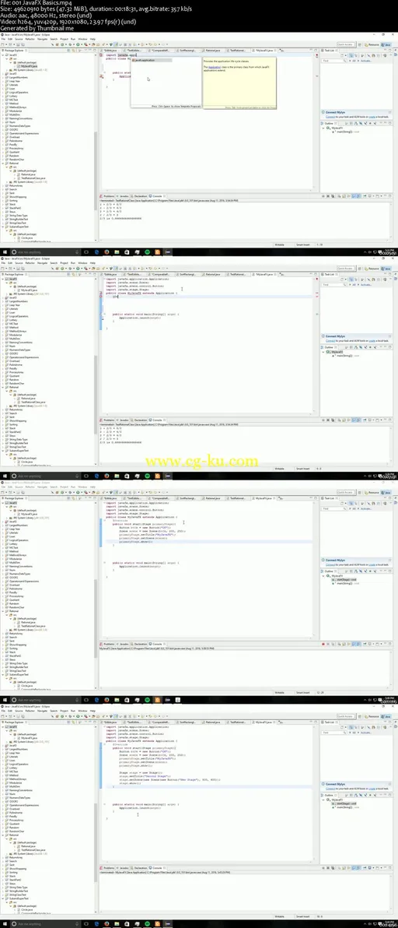Collapse the SubandSuperTest node in third frame
398x928 pixels.
[x=3, y=675]
